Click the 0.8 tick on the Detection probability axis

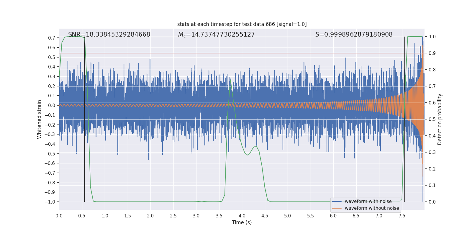(x=432, y=70)
